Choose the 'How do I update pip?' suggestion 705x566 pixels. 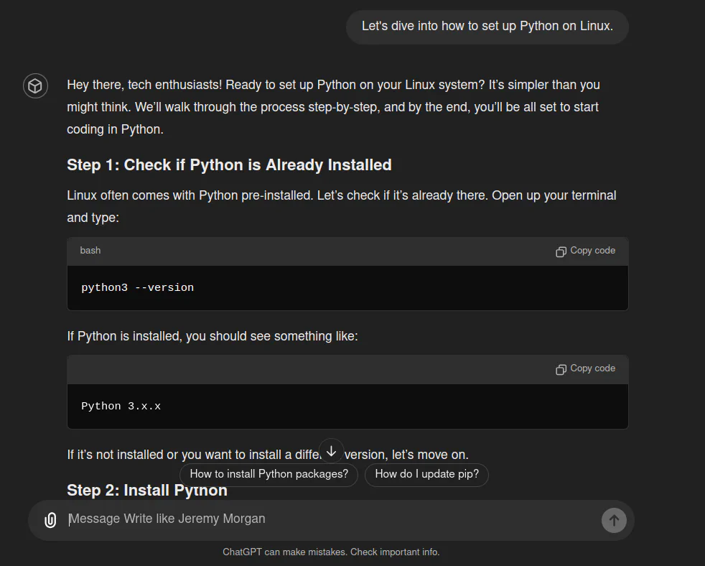pos(426,474)
